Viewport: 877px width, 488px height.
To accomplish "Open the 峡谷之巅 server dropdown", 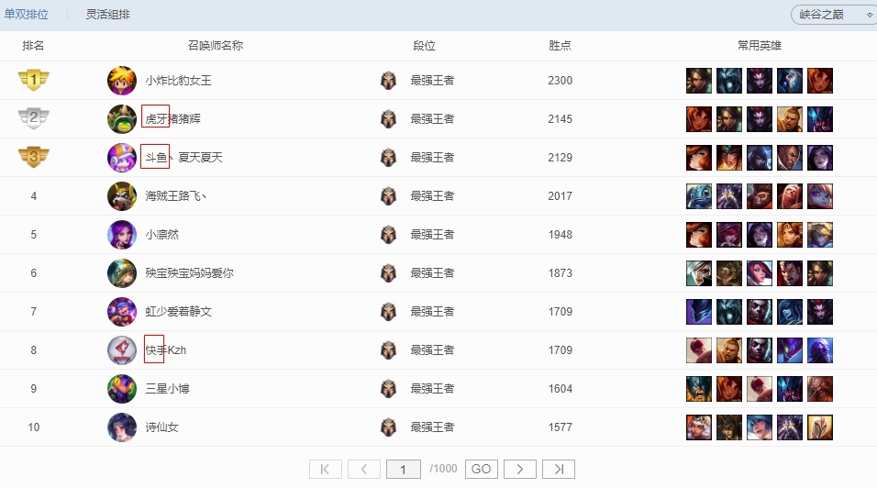I will 834,15.
